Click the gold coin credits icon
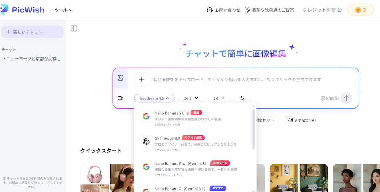Screen dimensions: 380x192 click(x=357, y=10)
